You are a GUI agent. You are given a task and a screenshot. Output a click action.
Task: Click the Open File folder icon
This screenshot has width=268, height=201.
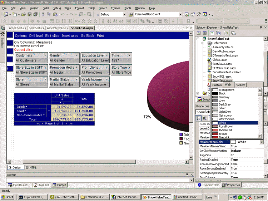24,15
